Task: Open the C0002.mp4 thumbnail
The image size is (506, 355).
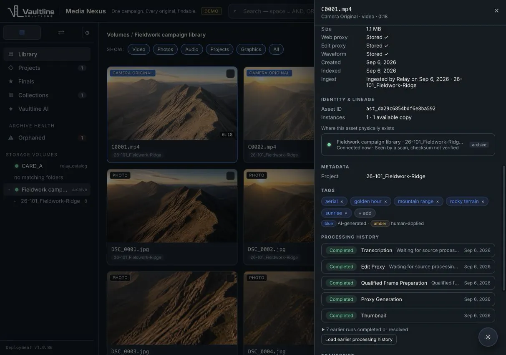Action: [279, 104]
